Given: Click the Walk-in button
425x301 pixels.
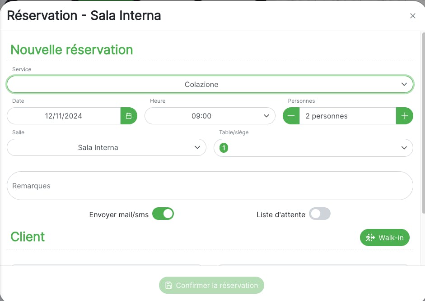Looking at the screenshot, I should (385, 237).
